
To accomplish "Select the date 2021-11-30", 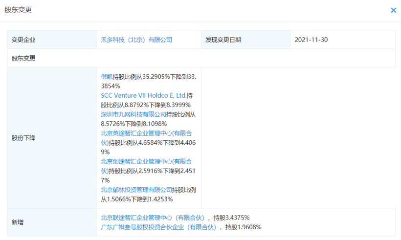I will point(311,40).
